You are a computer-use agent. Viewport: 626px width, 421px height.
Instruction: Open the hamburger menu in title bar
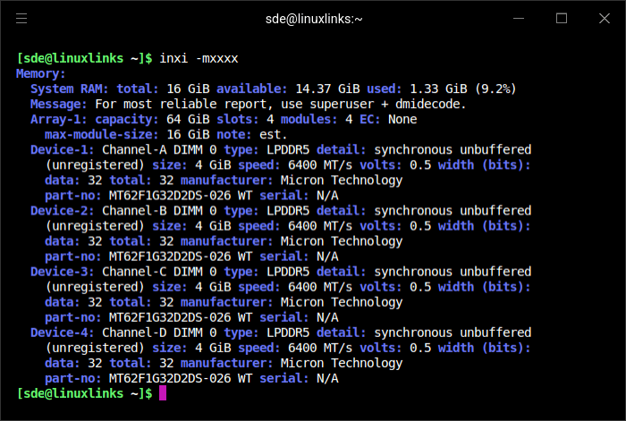click(21, 18)
